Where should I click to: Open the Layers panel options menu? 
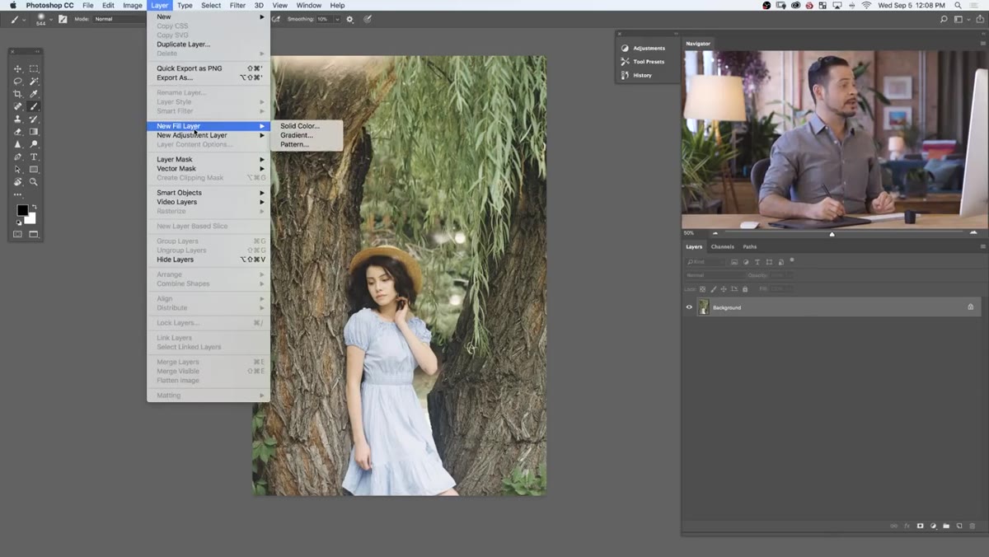pyautogui.click(x=982, y=246)
